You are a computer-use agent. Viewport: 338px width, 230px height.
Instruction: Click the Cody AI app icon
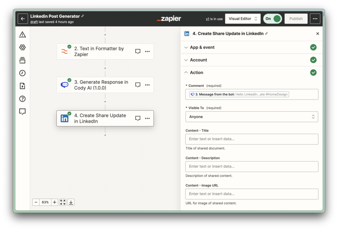pyautogui.click(x=64, y=85)
